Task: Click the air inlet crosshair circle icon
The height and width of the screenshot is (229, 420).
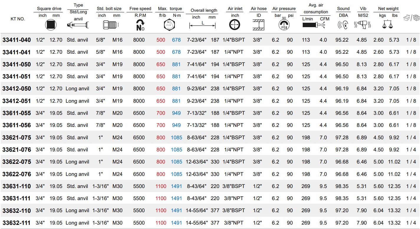Action: pos(235,25)
